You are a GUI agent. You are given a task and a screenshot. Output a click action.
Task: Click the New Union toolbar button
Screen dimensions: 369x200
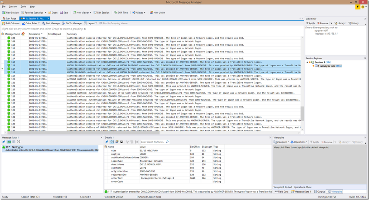coord(157,13)
